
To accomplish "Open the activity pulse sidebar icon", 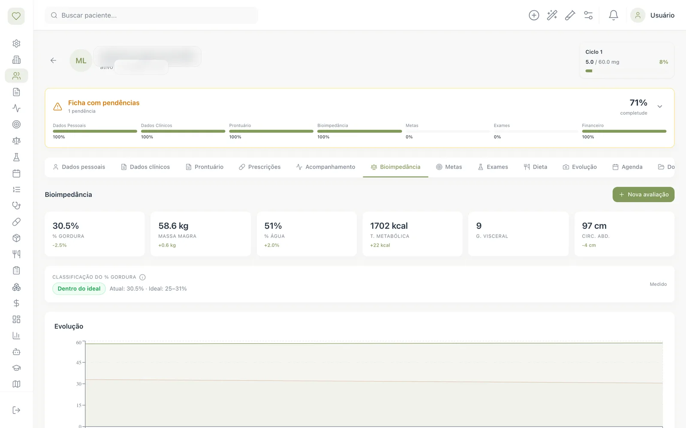I will [x=16, y=108].
